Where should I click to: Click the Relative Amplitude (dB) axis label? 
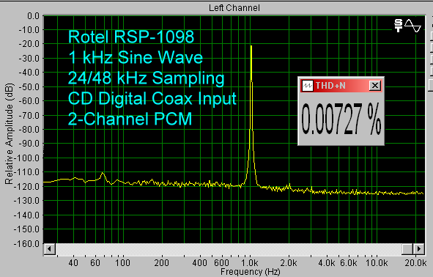tap(9, 133)
